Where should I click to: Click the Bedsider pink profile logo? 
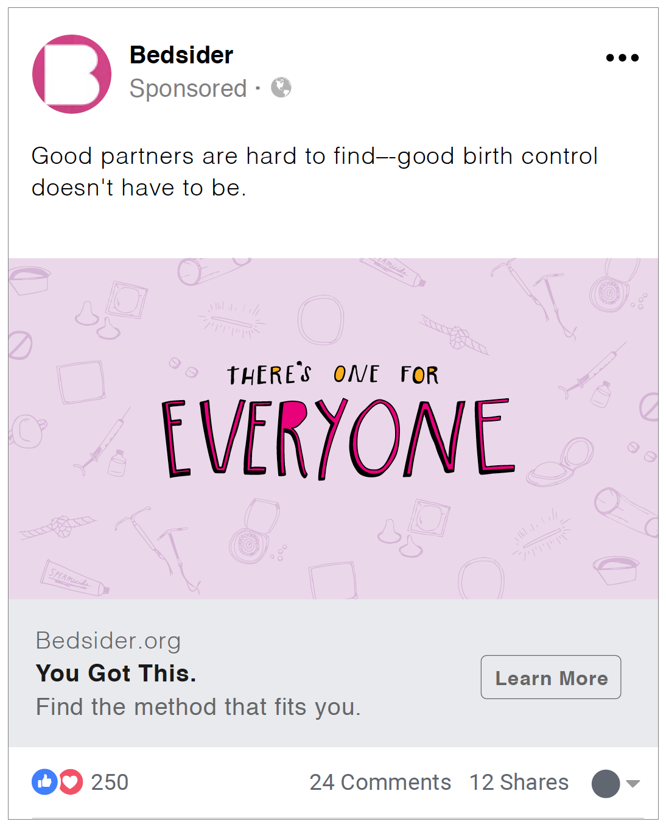(72, 74)
